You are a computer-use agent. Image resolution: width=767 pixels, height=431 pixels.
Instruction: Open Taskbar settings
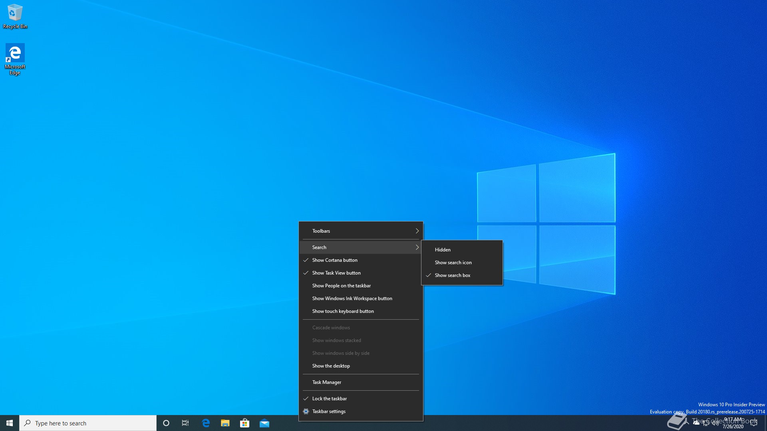(x=329, y=411)
